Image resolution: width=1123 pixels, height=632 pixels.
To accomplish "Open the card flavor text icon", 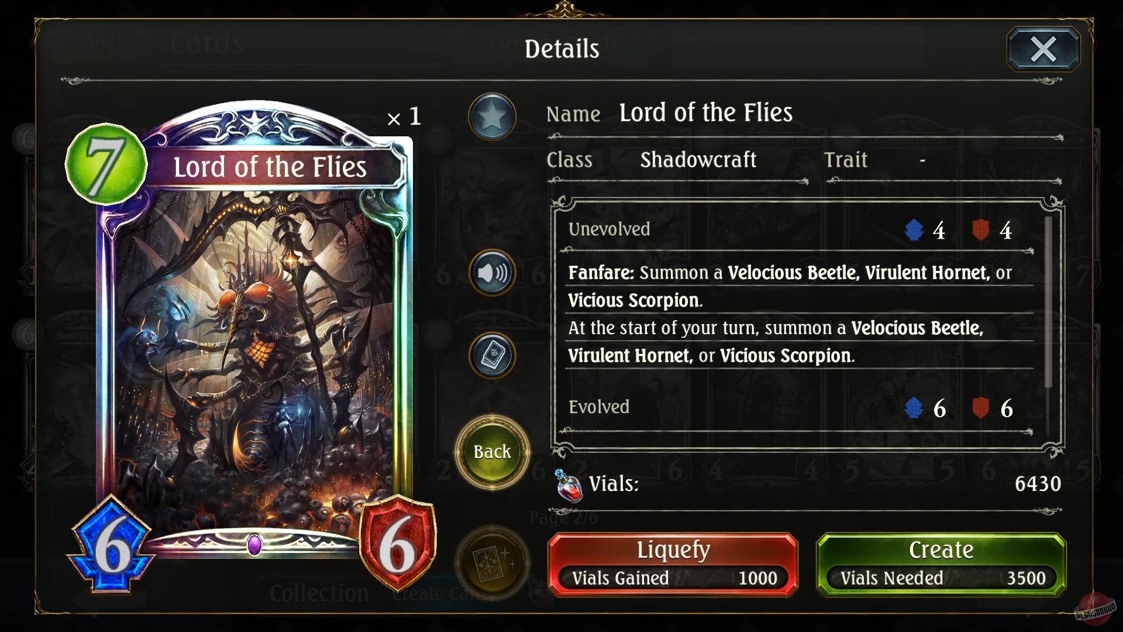I will 492,355.
